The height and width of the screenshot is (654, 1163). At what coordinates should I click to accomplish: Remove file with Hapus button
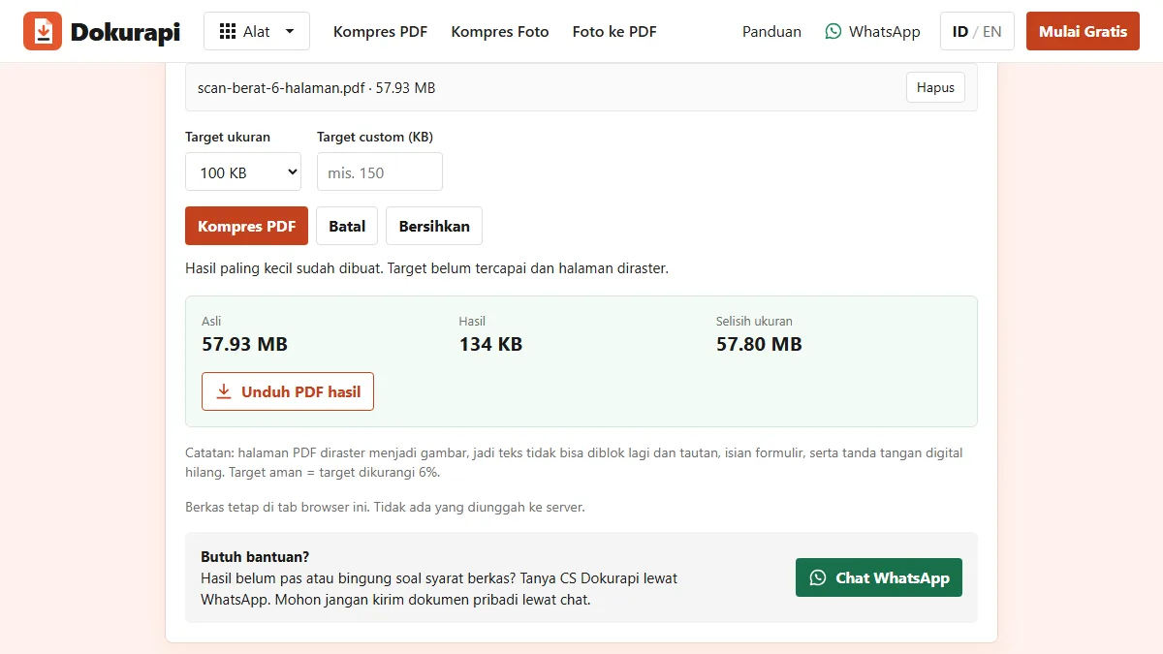[935, 87]
